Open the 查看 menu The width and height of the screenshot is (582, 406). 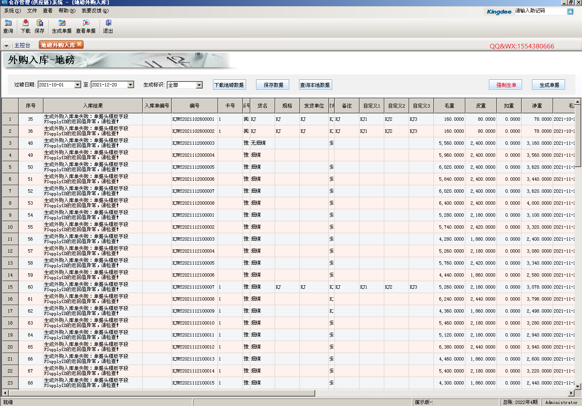pos(48,11)
